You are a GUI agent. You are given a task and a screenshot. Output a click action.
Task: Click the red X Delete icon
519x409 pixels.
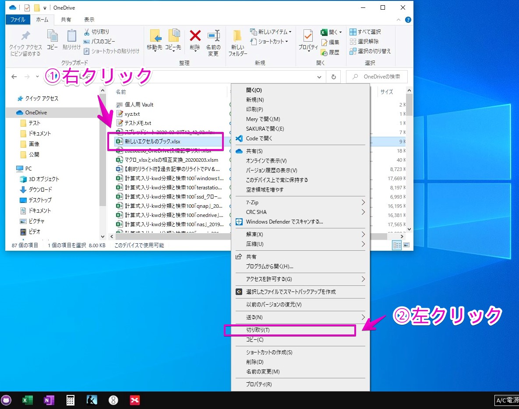[x=195, y=36]
